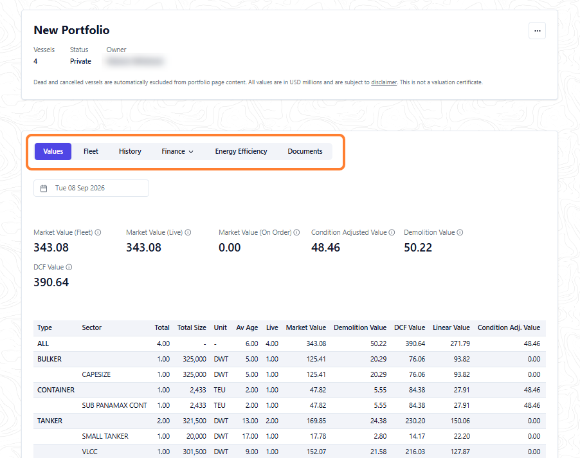Show info for Condition Adjusted Value
The height and width of the screenshot is (458, 580).
tap(392, 232)
